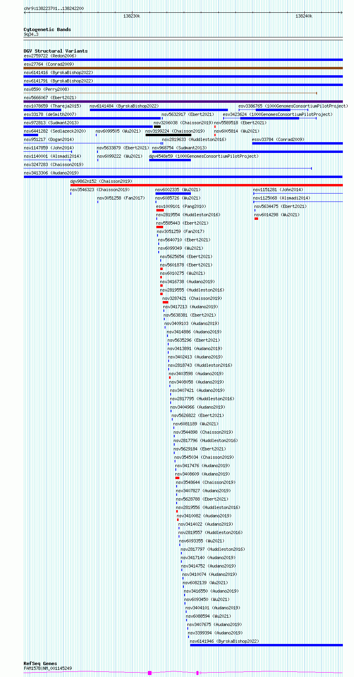Open nsv3287421 (Chaisson2019) variant

pyautogui.click(x=193, y=298)
